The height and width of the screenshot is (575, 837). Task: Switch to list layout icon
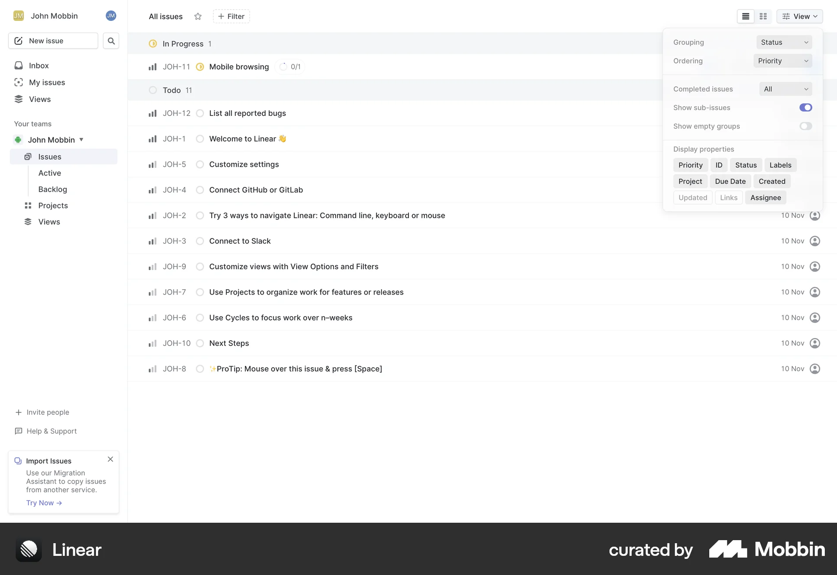tap(745, 16)
